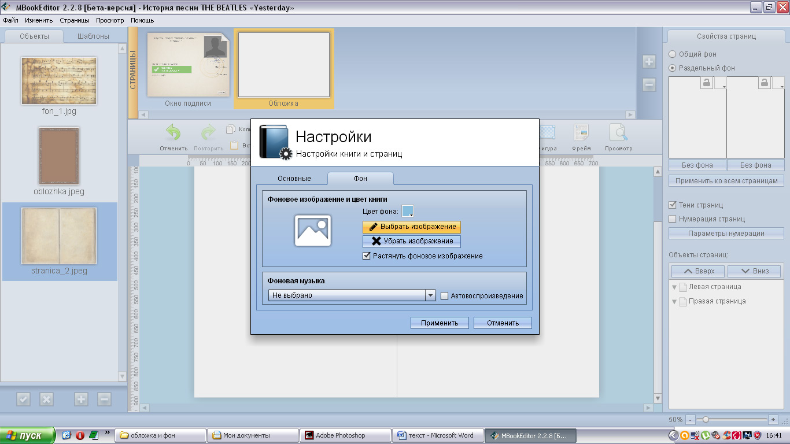Toggle the left page background lock icon
The height and width of the screenshot is (444, 790).
[x=707, y=83]
